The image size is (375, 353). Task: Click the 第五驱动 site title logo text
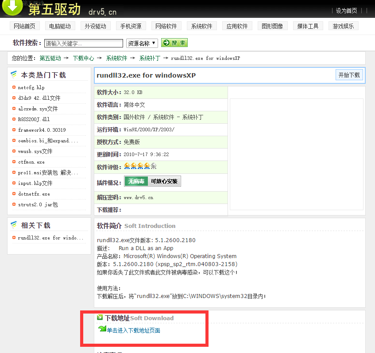pyautogui.click(x=54, y=9)
